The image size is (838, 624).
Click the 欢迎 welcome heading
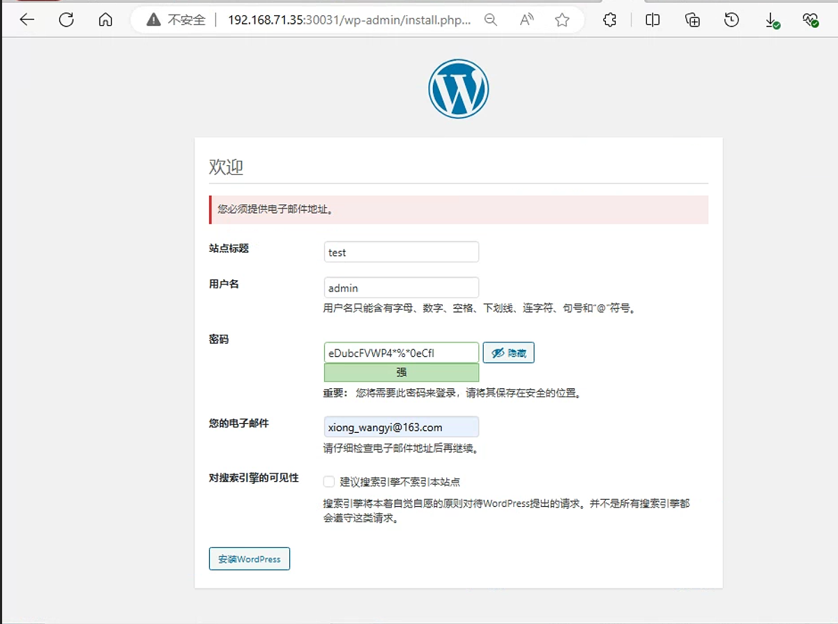226,167
